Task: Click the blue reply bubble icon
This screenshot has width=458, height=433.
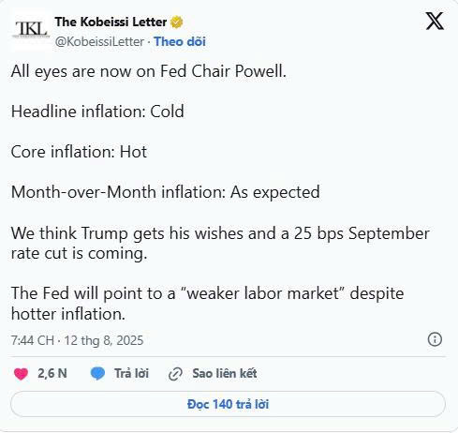Action: tap(97, 374)
